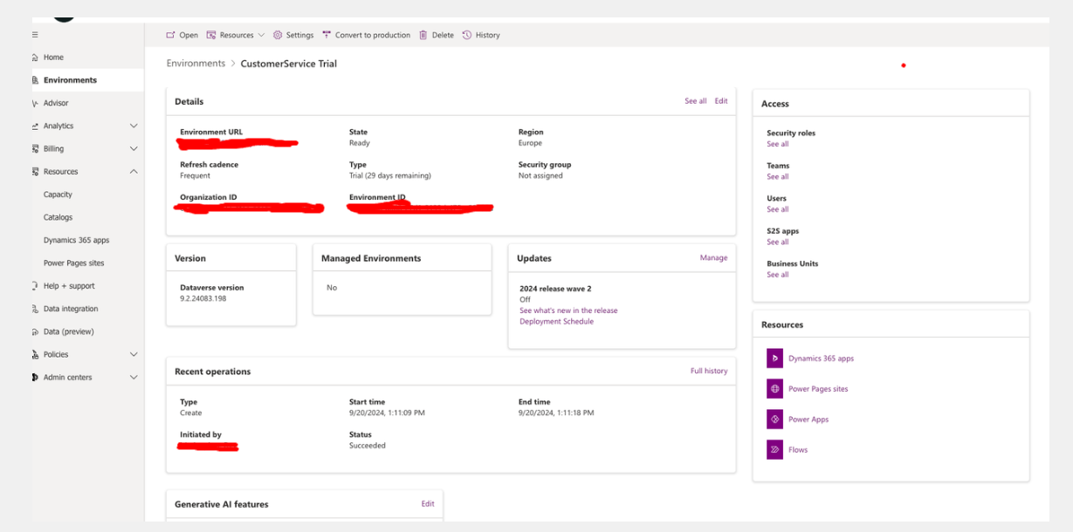Click See all under Security roles

(x=777, y=144)
